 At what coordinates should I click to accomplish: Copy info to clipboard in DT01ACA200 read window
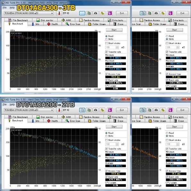click(x=82, y=110)
